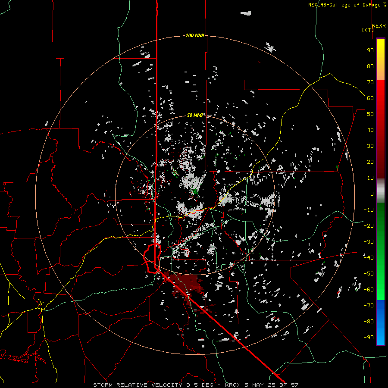Select the 60 value on velocity scale
The image size is (388, 388).
370,98
